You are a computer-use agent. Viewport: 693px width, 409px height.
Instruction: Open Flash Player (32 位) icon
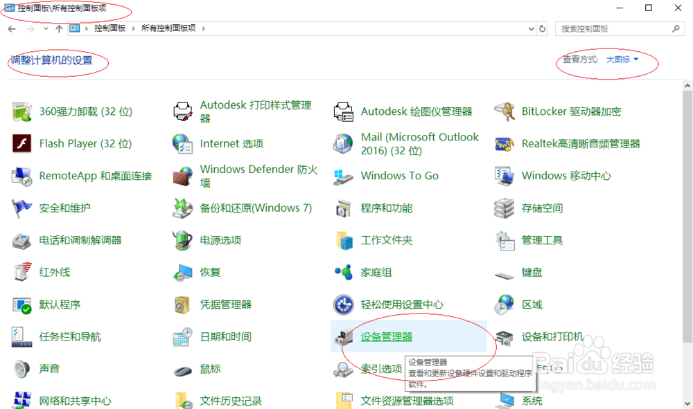click(21, 144)
